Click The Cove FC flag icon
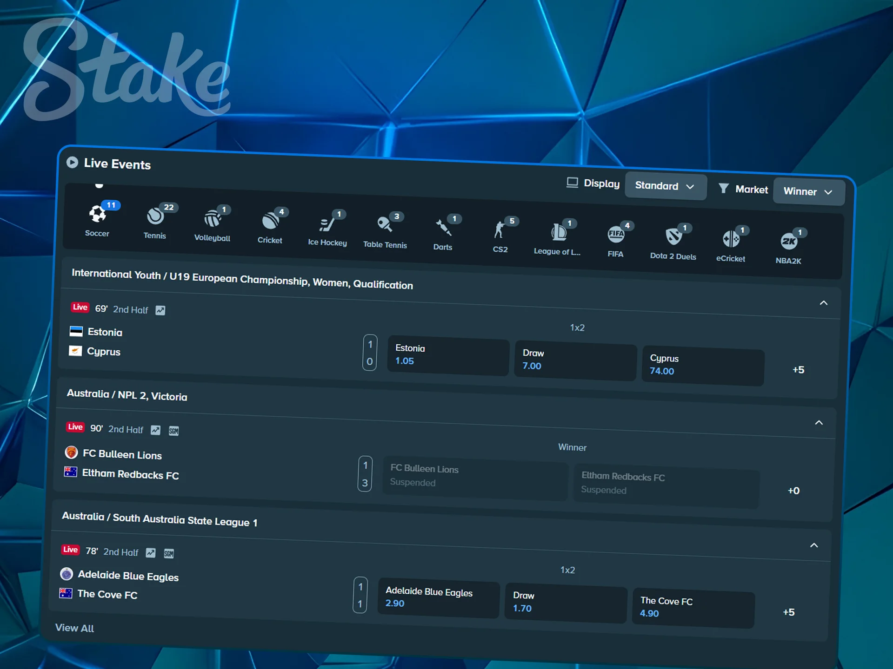The width and height of the screenshot is (893, 669). point(66,593)
